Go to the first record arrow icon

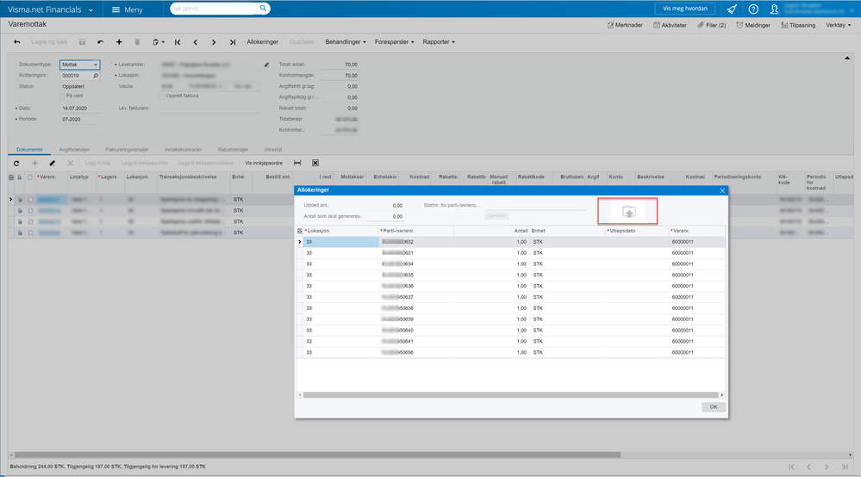(x=178, y=42)
